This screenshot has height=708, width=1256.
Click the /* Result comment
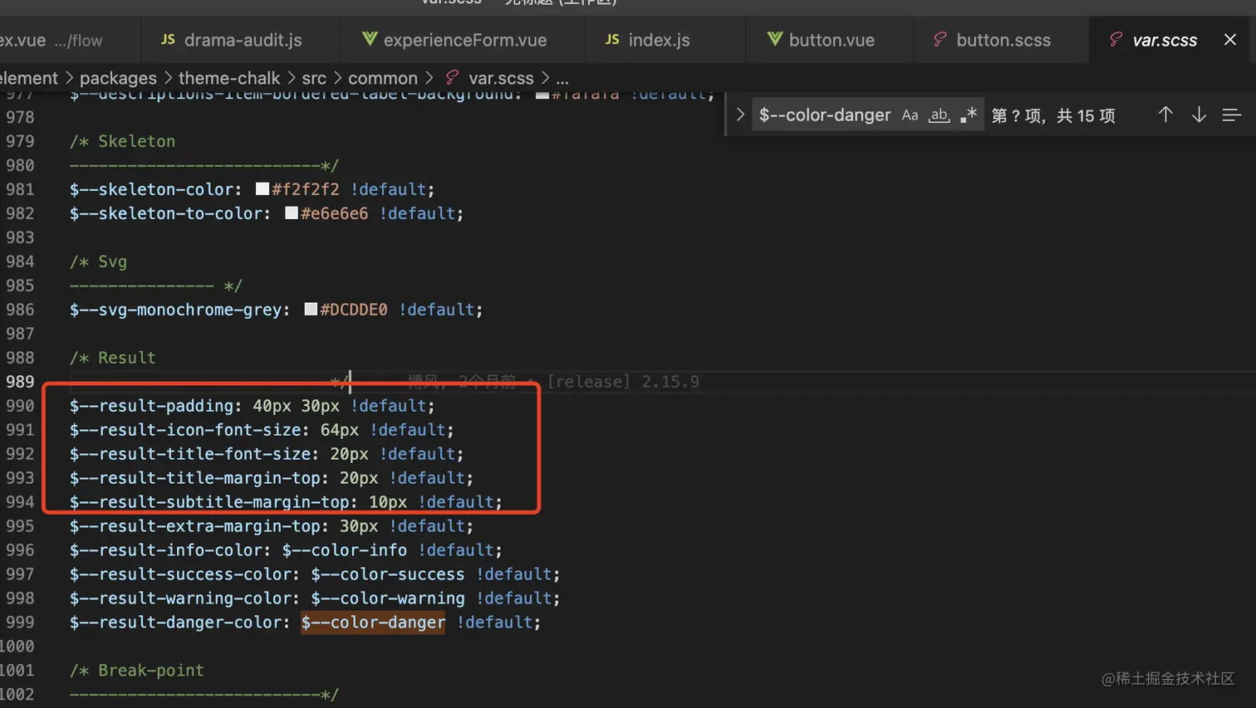tap(112, 358)
